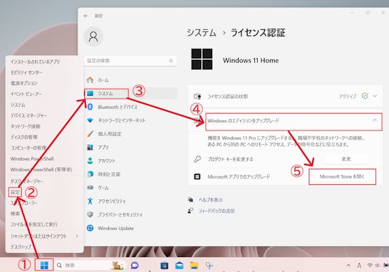Click the globe clock icon for 時刻と言語
This screenshot has width=389, height=272.
pos(90,174)
